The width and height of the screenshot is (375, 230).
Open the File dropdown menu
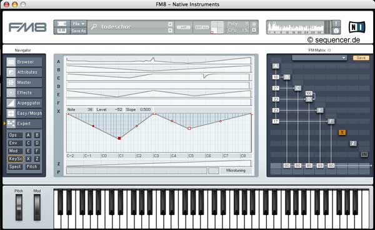[79, 24]
